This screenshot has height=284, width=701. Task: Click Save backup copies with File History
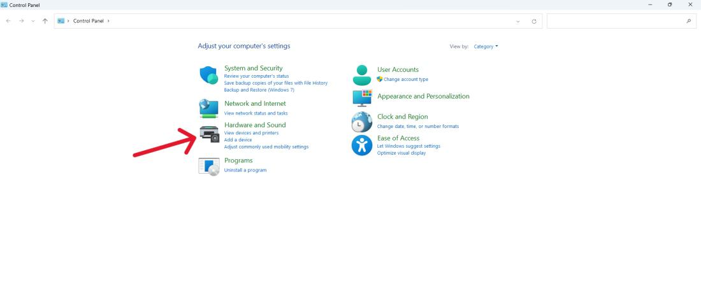[276, 83]
